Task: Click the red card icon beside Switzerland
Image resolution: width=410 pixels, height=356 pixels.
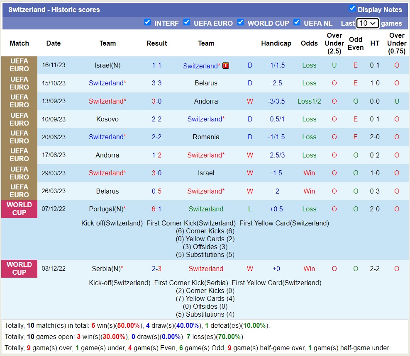Action: (x=226, y=65)
